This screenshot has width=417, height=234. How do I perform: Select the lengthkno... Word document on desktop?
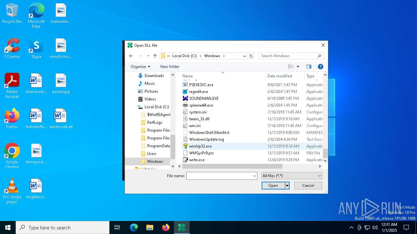tap(36, 189)
